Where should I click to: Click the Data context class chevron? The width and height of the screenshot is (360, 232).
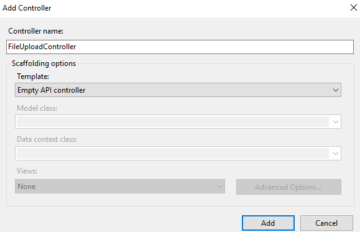click(335, 154)
